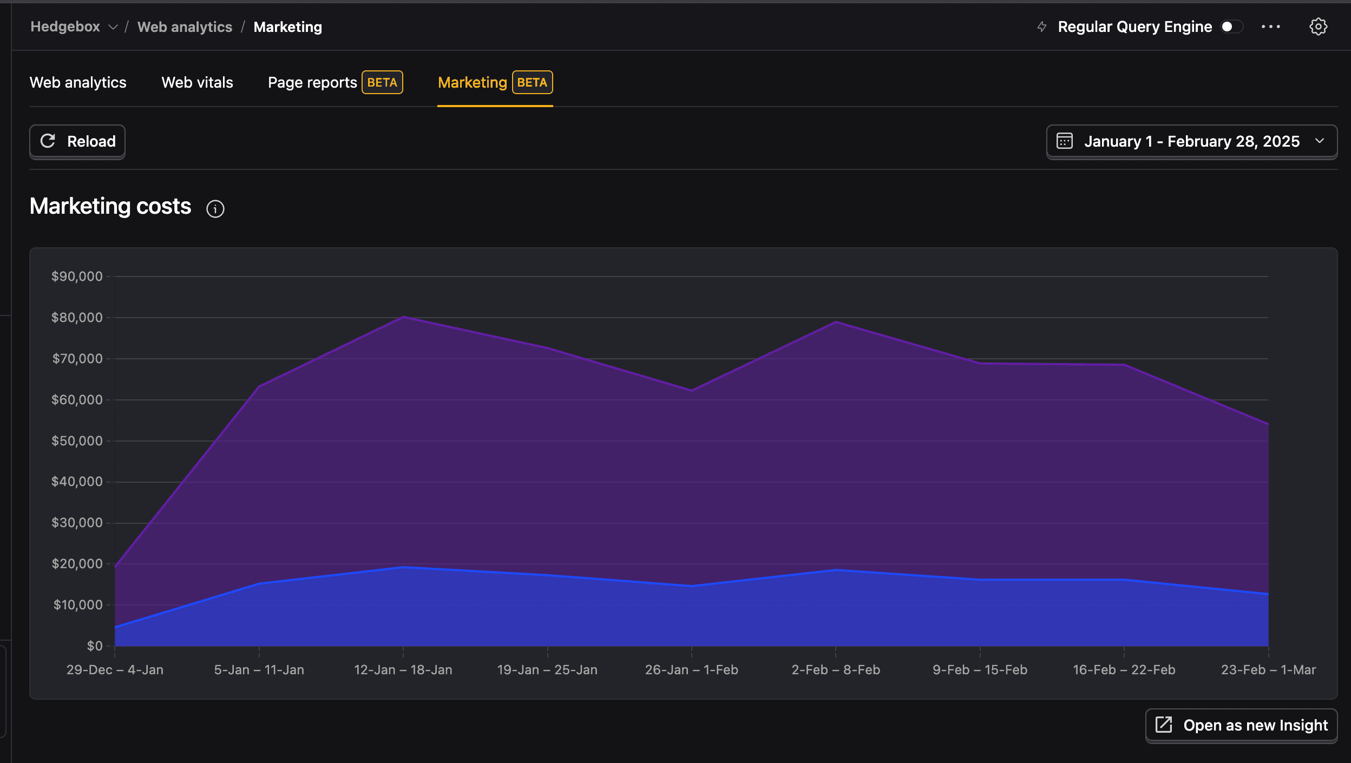Click the Hedgebox breadcrumb

point(65,27)
